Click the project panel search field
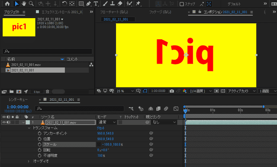 47,51
